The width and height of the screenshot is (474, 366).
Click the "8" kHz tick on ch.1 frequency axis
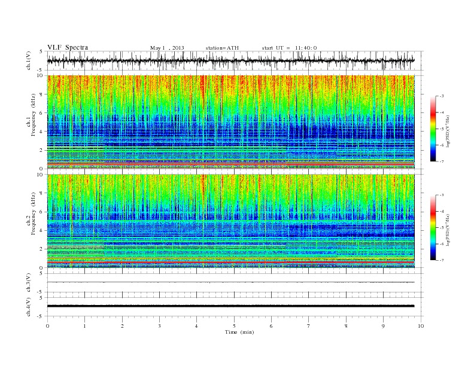click(x=42, y=94)
